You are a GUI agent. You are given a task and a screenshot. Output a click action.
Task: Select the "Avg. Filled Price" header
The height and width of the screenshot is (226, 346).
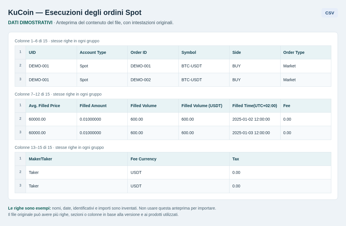51,106
